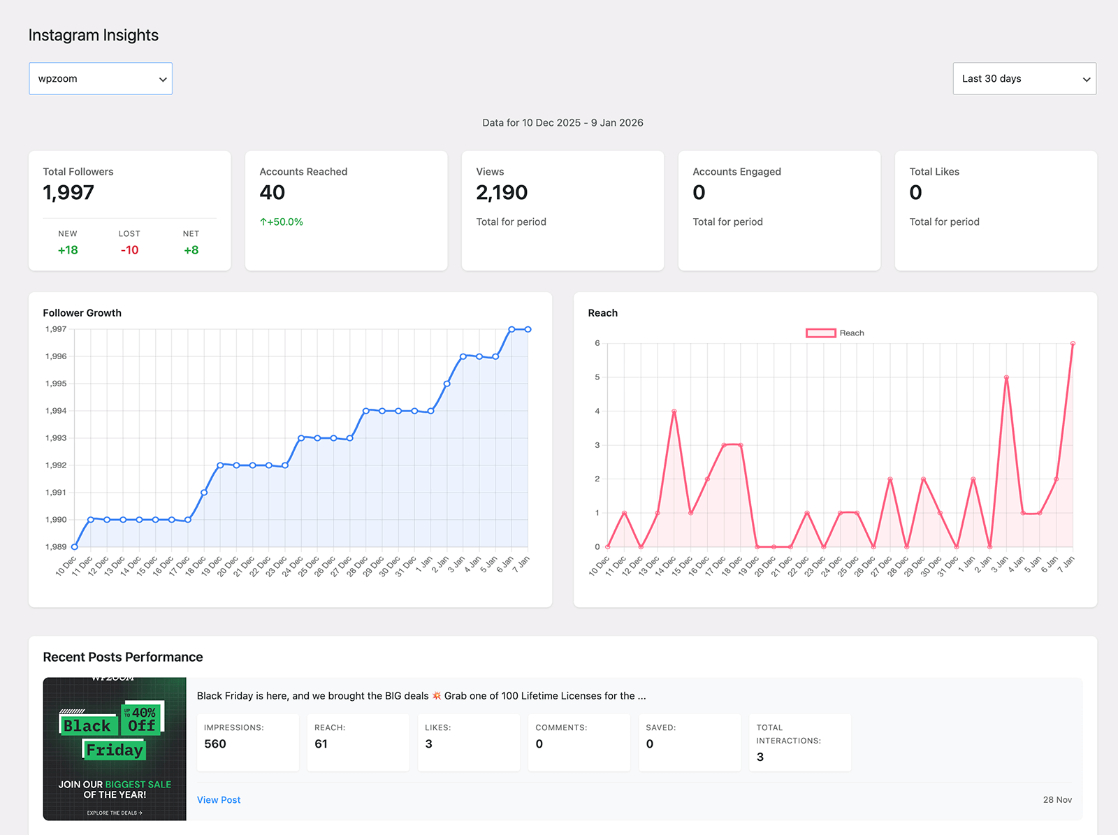Click the Recent Posts Performance heading
Viewport: 1118px width, 835px height.
(122, 657)
